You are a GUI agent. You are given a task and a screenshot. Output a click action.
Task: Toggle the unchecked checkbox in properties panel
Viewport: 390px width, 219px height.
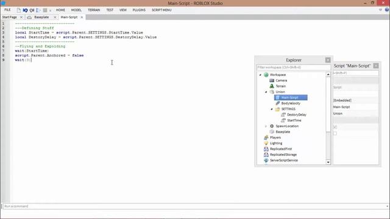(x=335, y=133)
